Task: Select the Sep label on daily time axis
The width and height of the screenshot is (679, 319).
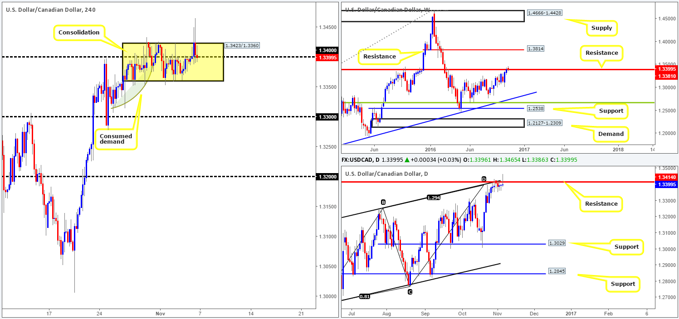Action: pyautogui.click(x=425, y=313)
